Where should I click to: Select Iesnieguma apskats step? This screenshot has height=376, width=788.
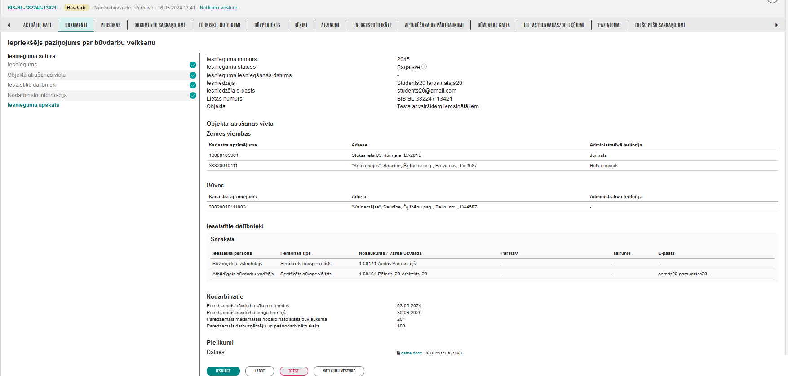click(33, 105)
